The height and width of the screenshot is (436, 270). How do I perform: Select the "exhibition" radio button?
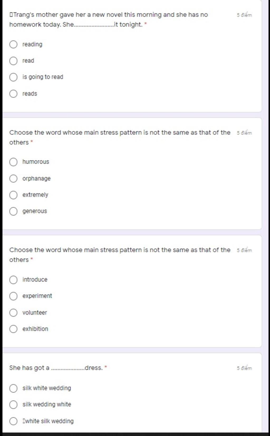tap(13, 329)
